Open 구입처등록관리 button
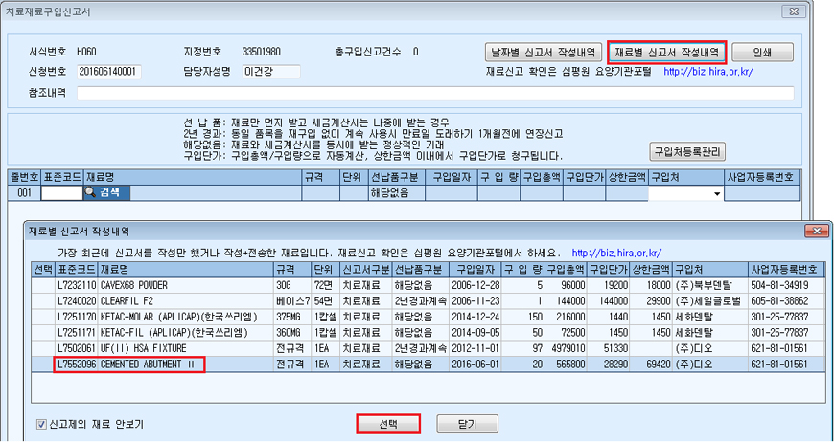 (x=686, y=152)
